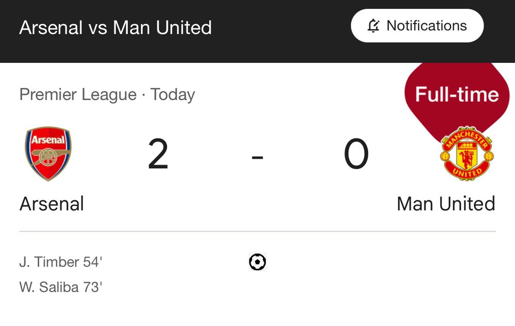The height and width of the screenshot is (326, 515).
Task: Click the Arsenal vs Man United title
Action: [x=115, y=27]
